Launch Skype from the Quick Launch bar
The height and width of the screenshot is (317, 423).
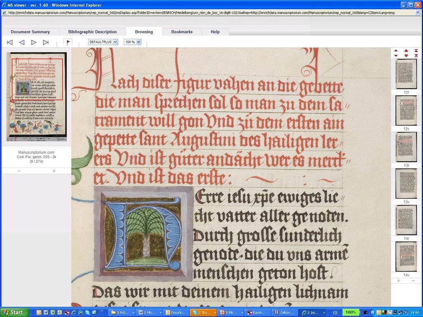point(88,312)
